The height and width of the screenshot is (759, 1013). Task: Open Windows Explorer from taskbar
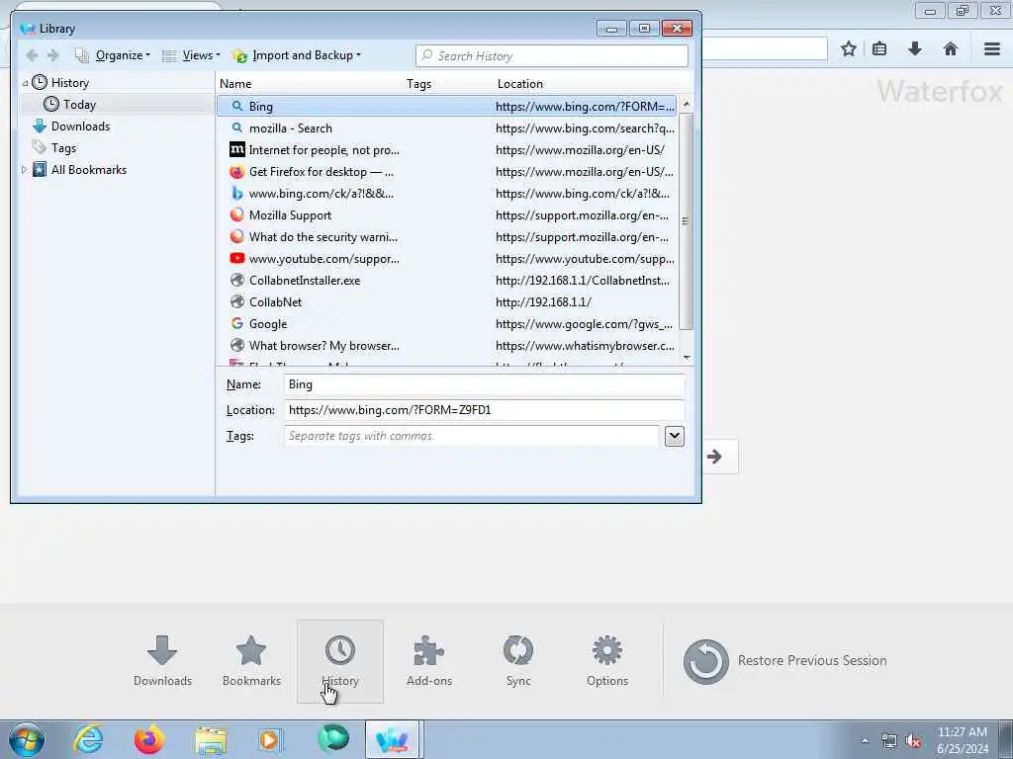211,740
